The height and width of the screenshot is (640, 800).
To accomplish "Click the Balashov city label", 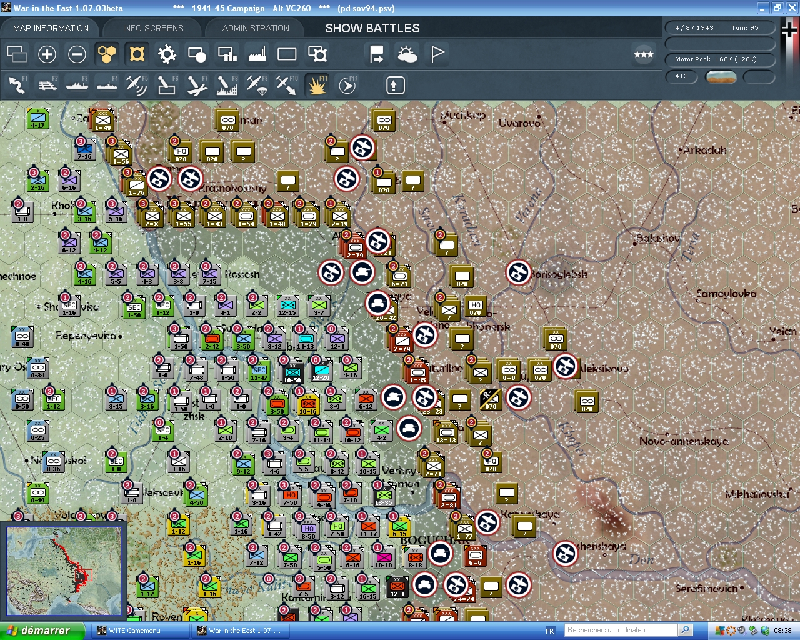I will coord(658,238).
